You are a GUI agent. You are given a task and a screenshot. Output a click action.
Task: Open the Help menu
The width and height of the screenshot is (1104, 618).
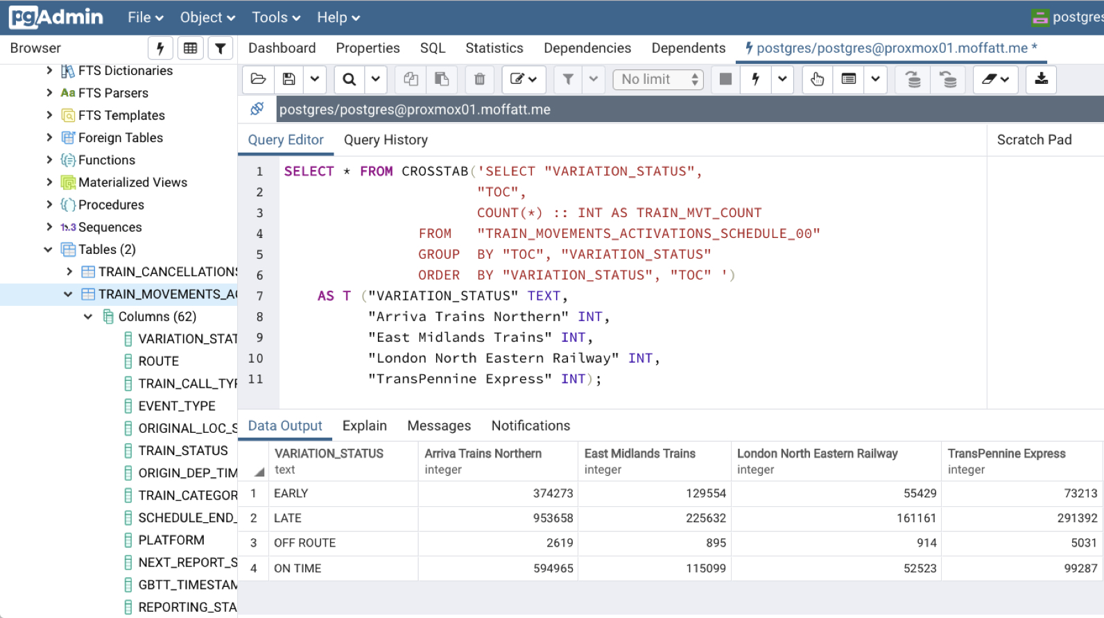pos(338,17)
